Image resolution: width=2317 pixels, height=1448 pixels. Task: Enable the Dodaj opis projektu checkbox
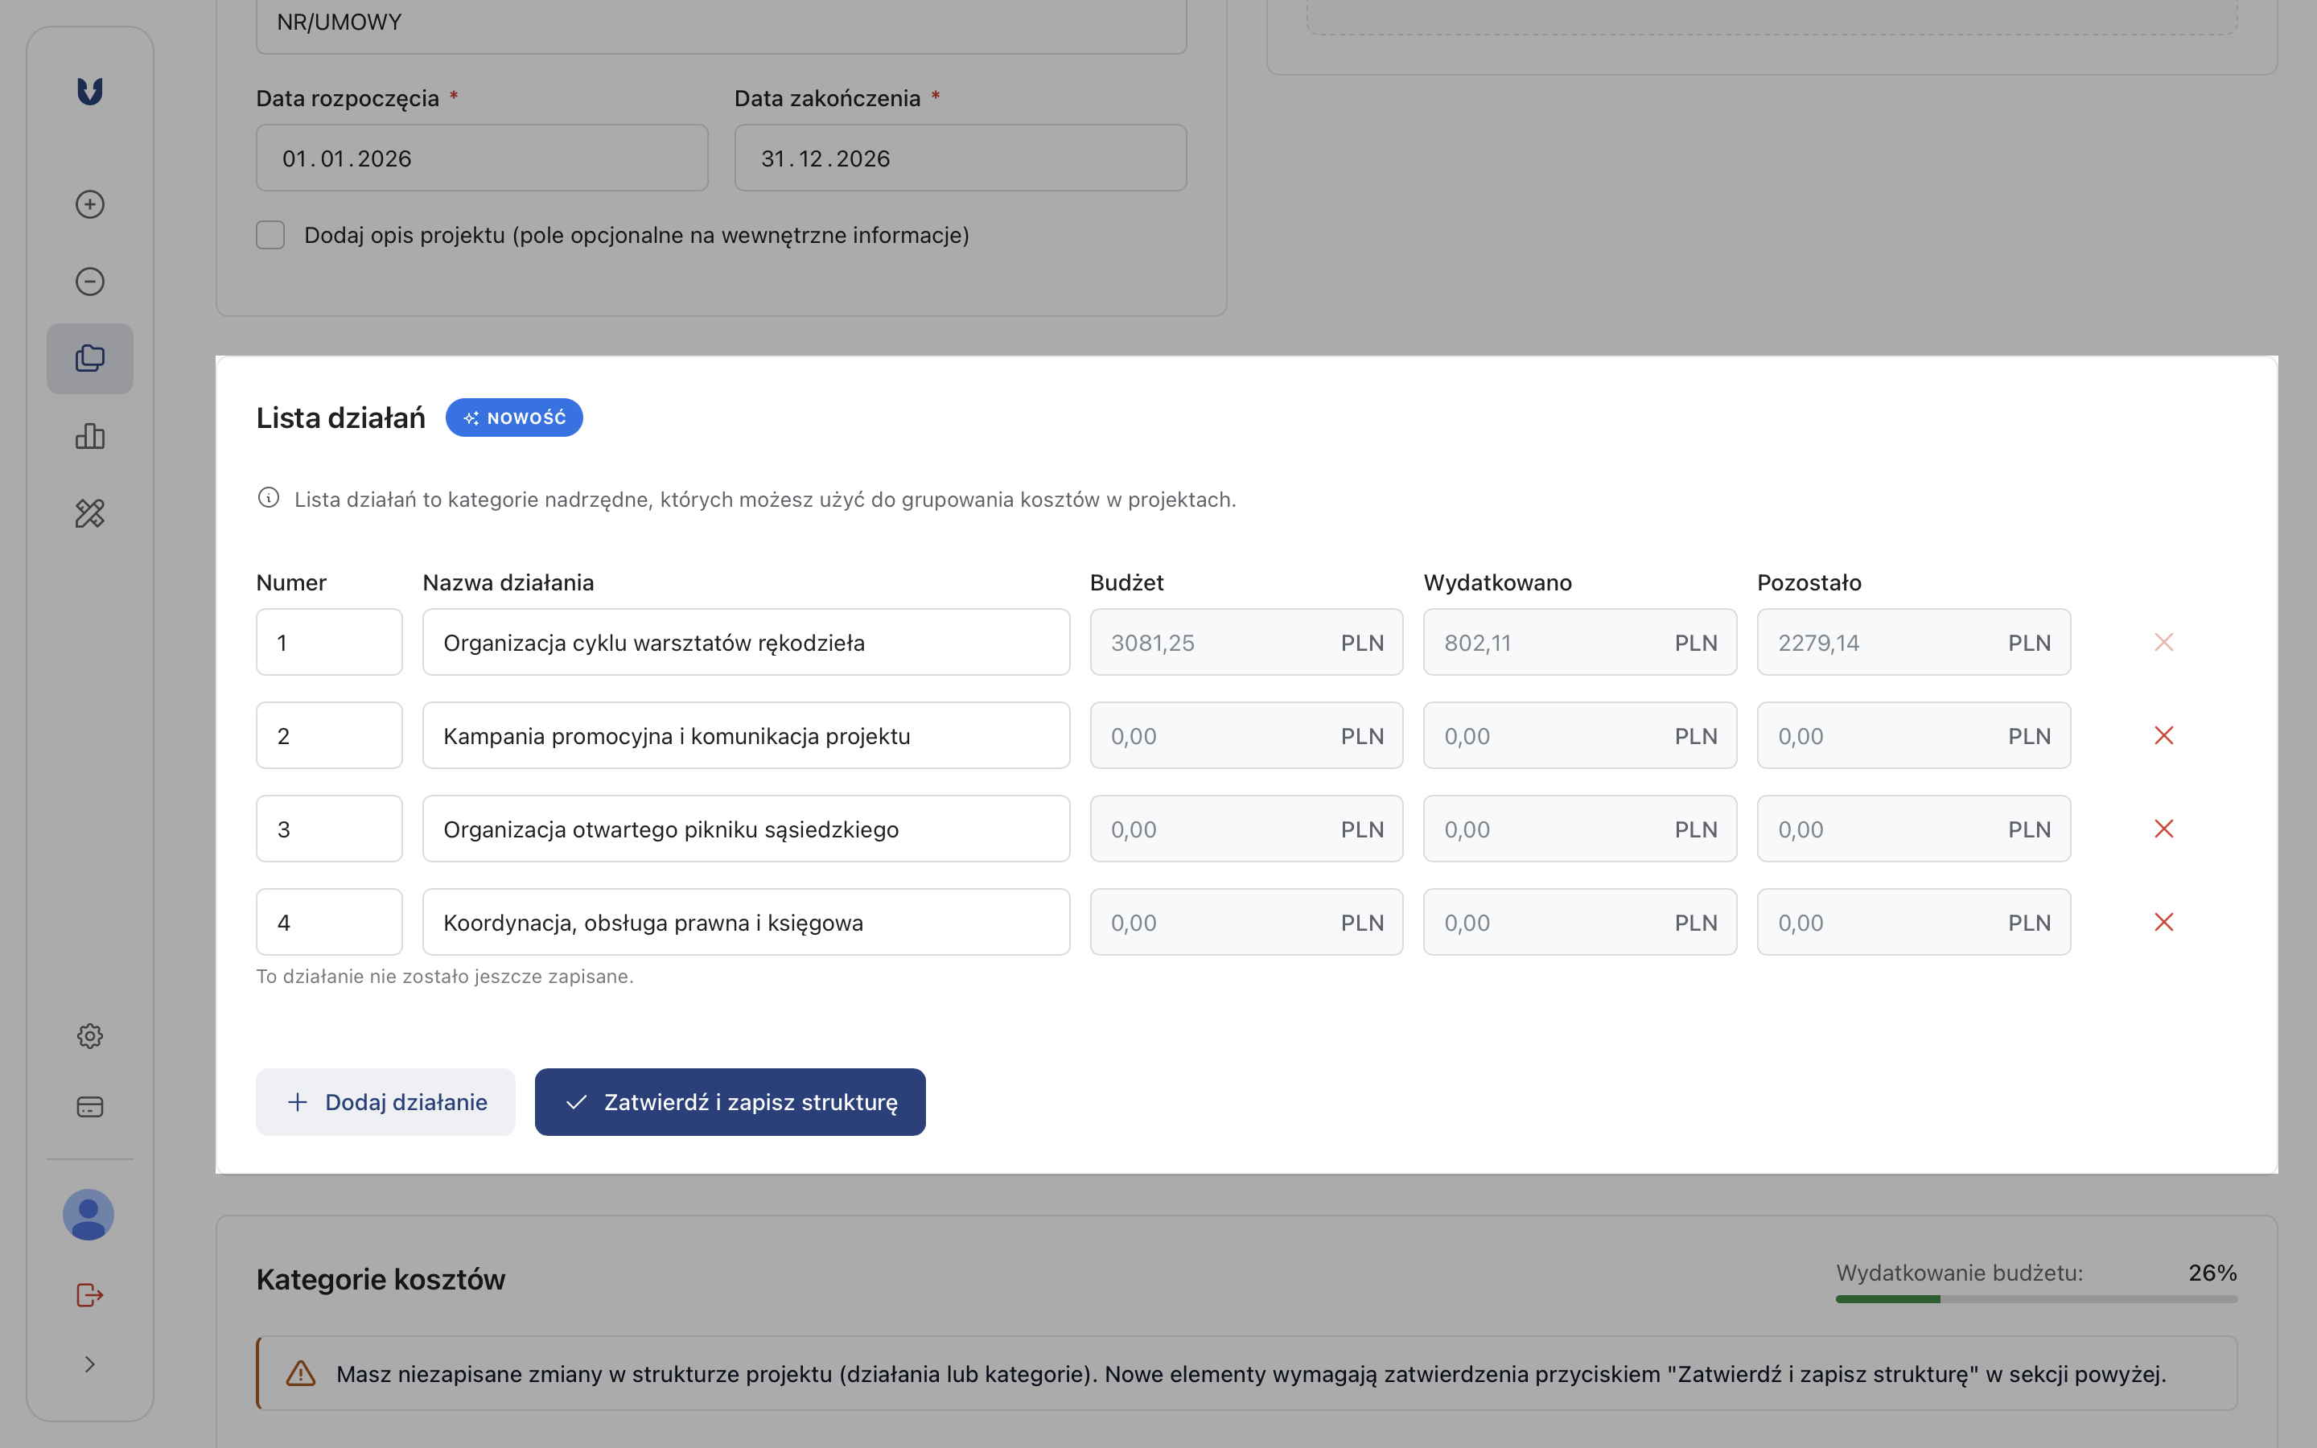(270, 235)
